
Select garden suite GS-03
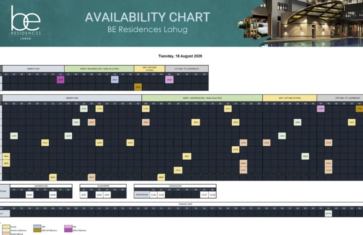click(30, 195)
